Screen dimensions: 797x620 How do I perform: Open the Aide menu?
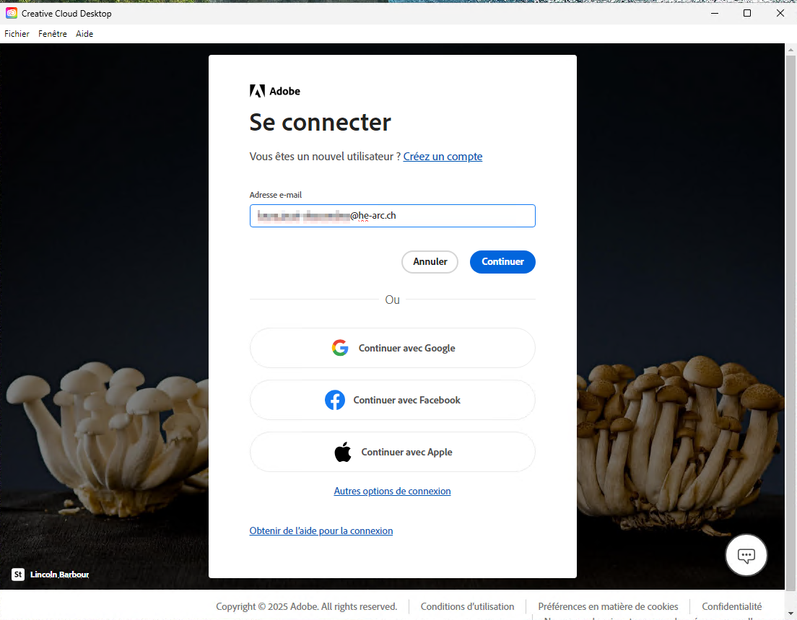point(84,34)
